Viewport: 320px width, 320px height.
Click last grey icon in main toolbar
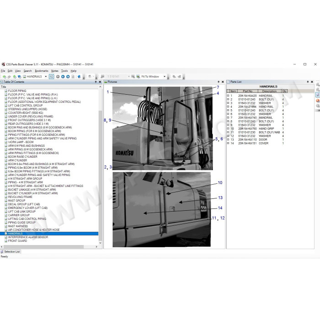click(179, 76)
